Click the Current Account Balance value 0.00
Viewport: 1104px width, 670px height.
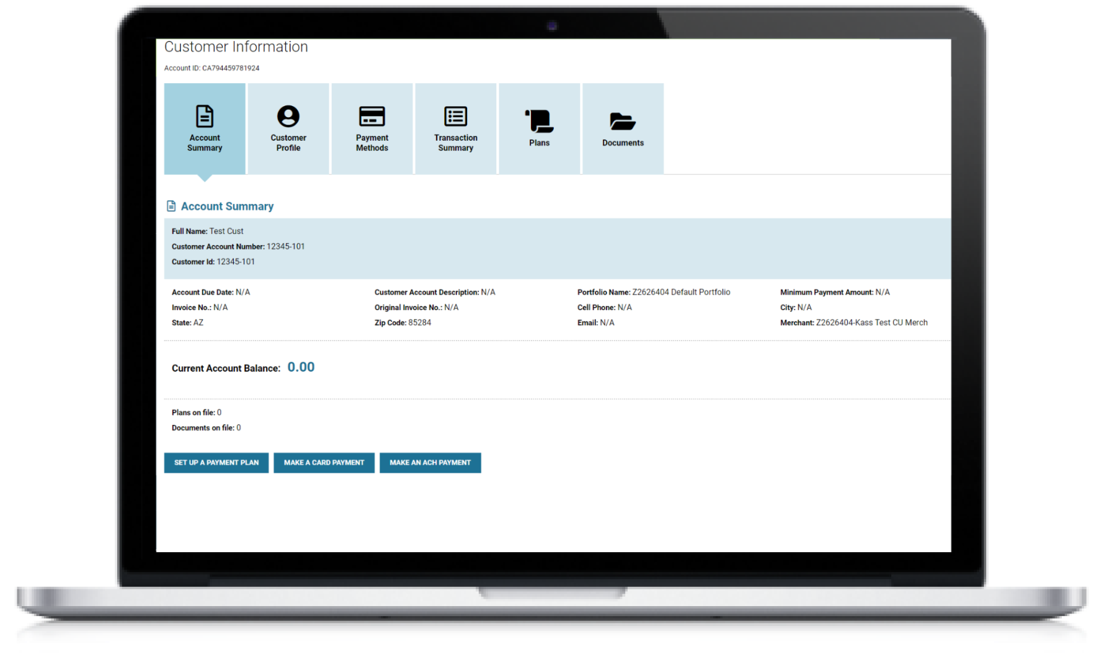301,367
